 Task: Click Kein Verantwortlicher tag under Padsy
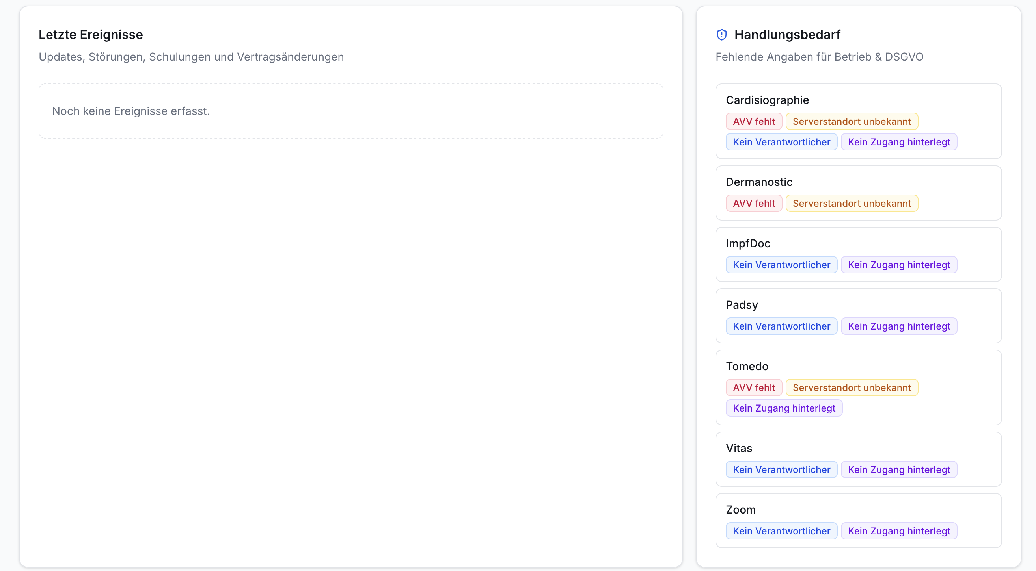pyautogui.click(x=781, y=326)
